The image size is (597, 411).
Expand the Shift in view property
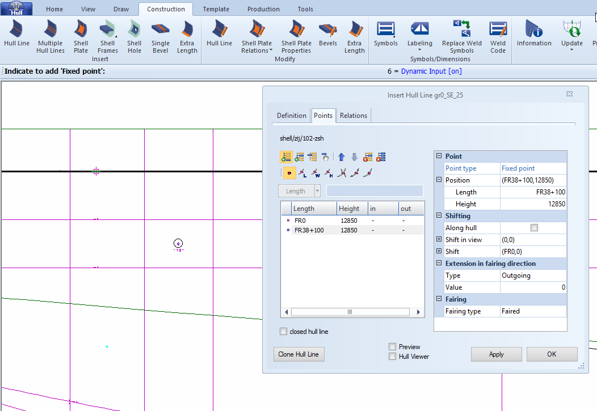pos(439,240)
